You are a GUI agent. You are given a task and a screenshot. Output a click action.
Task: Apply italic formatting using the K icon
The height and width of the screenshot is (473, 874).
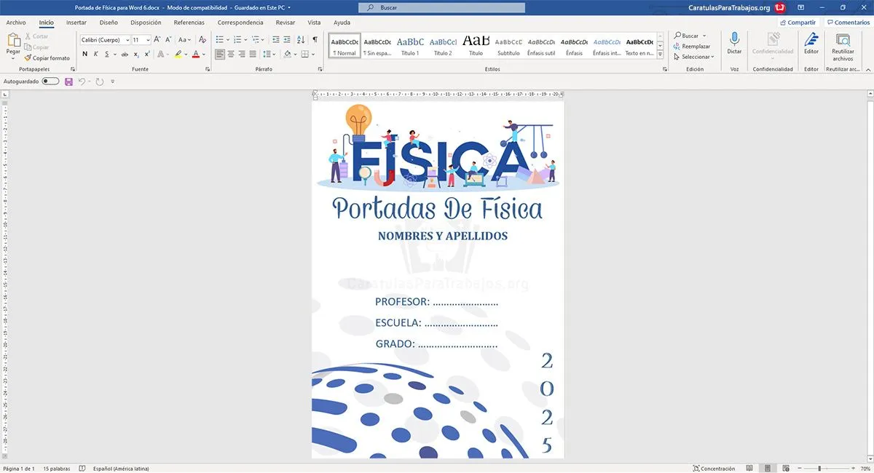(x=95, y=54)
